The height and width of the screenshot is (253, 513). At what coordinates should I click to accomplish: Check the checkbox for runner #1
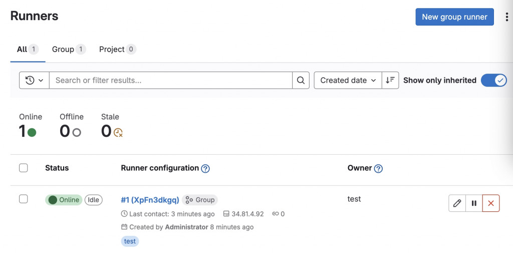click(x=24, y=199)
